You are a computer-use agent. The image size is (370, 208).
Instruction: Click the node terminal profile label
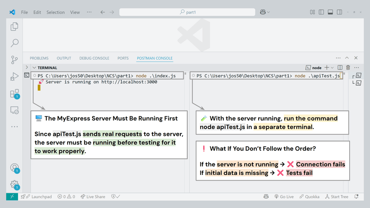pos(314,68)
